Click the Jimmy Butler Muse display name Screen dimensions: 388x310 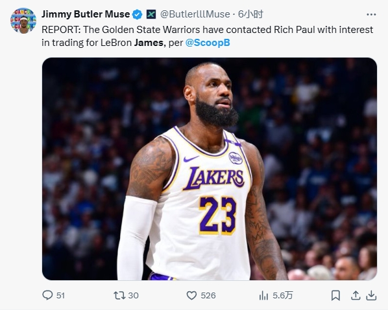tap(86, 14)
